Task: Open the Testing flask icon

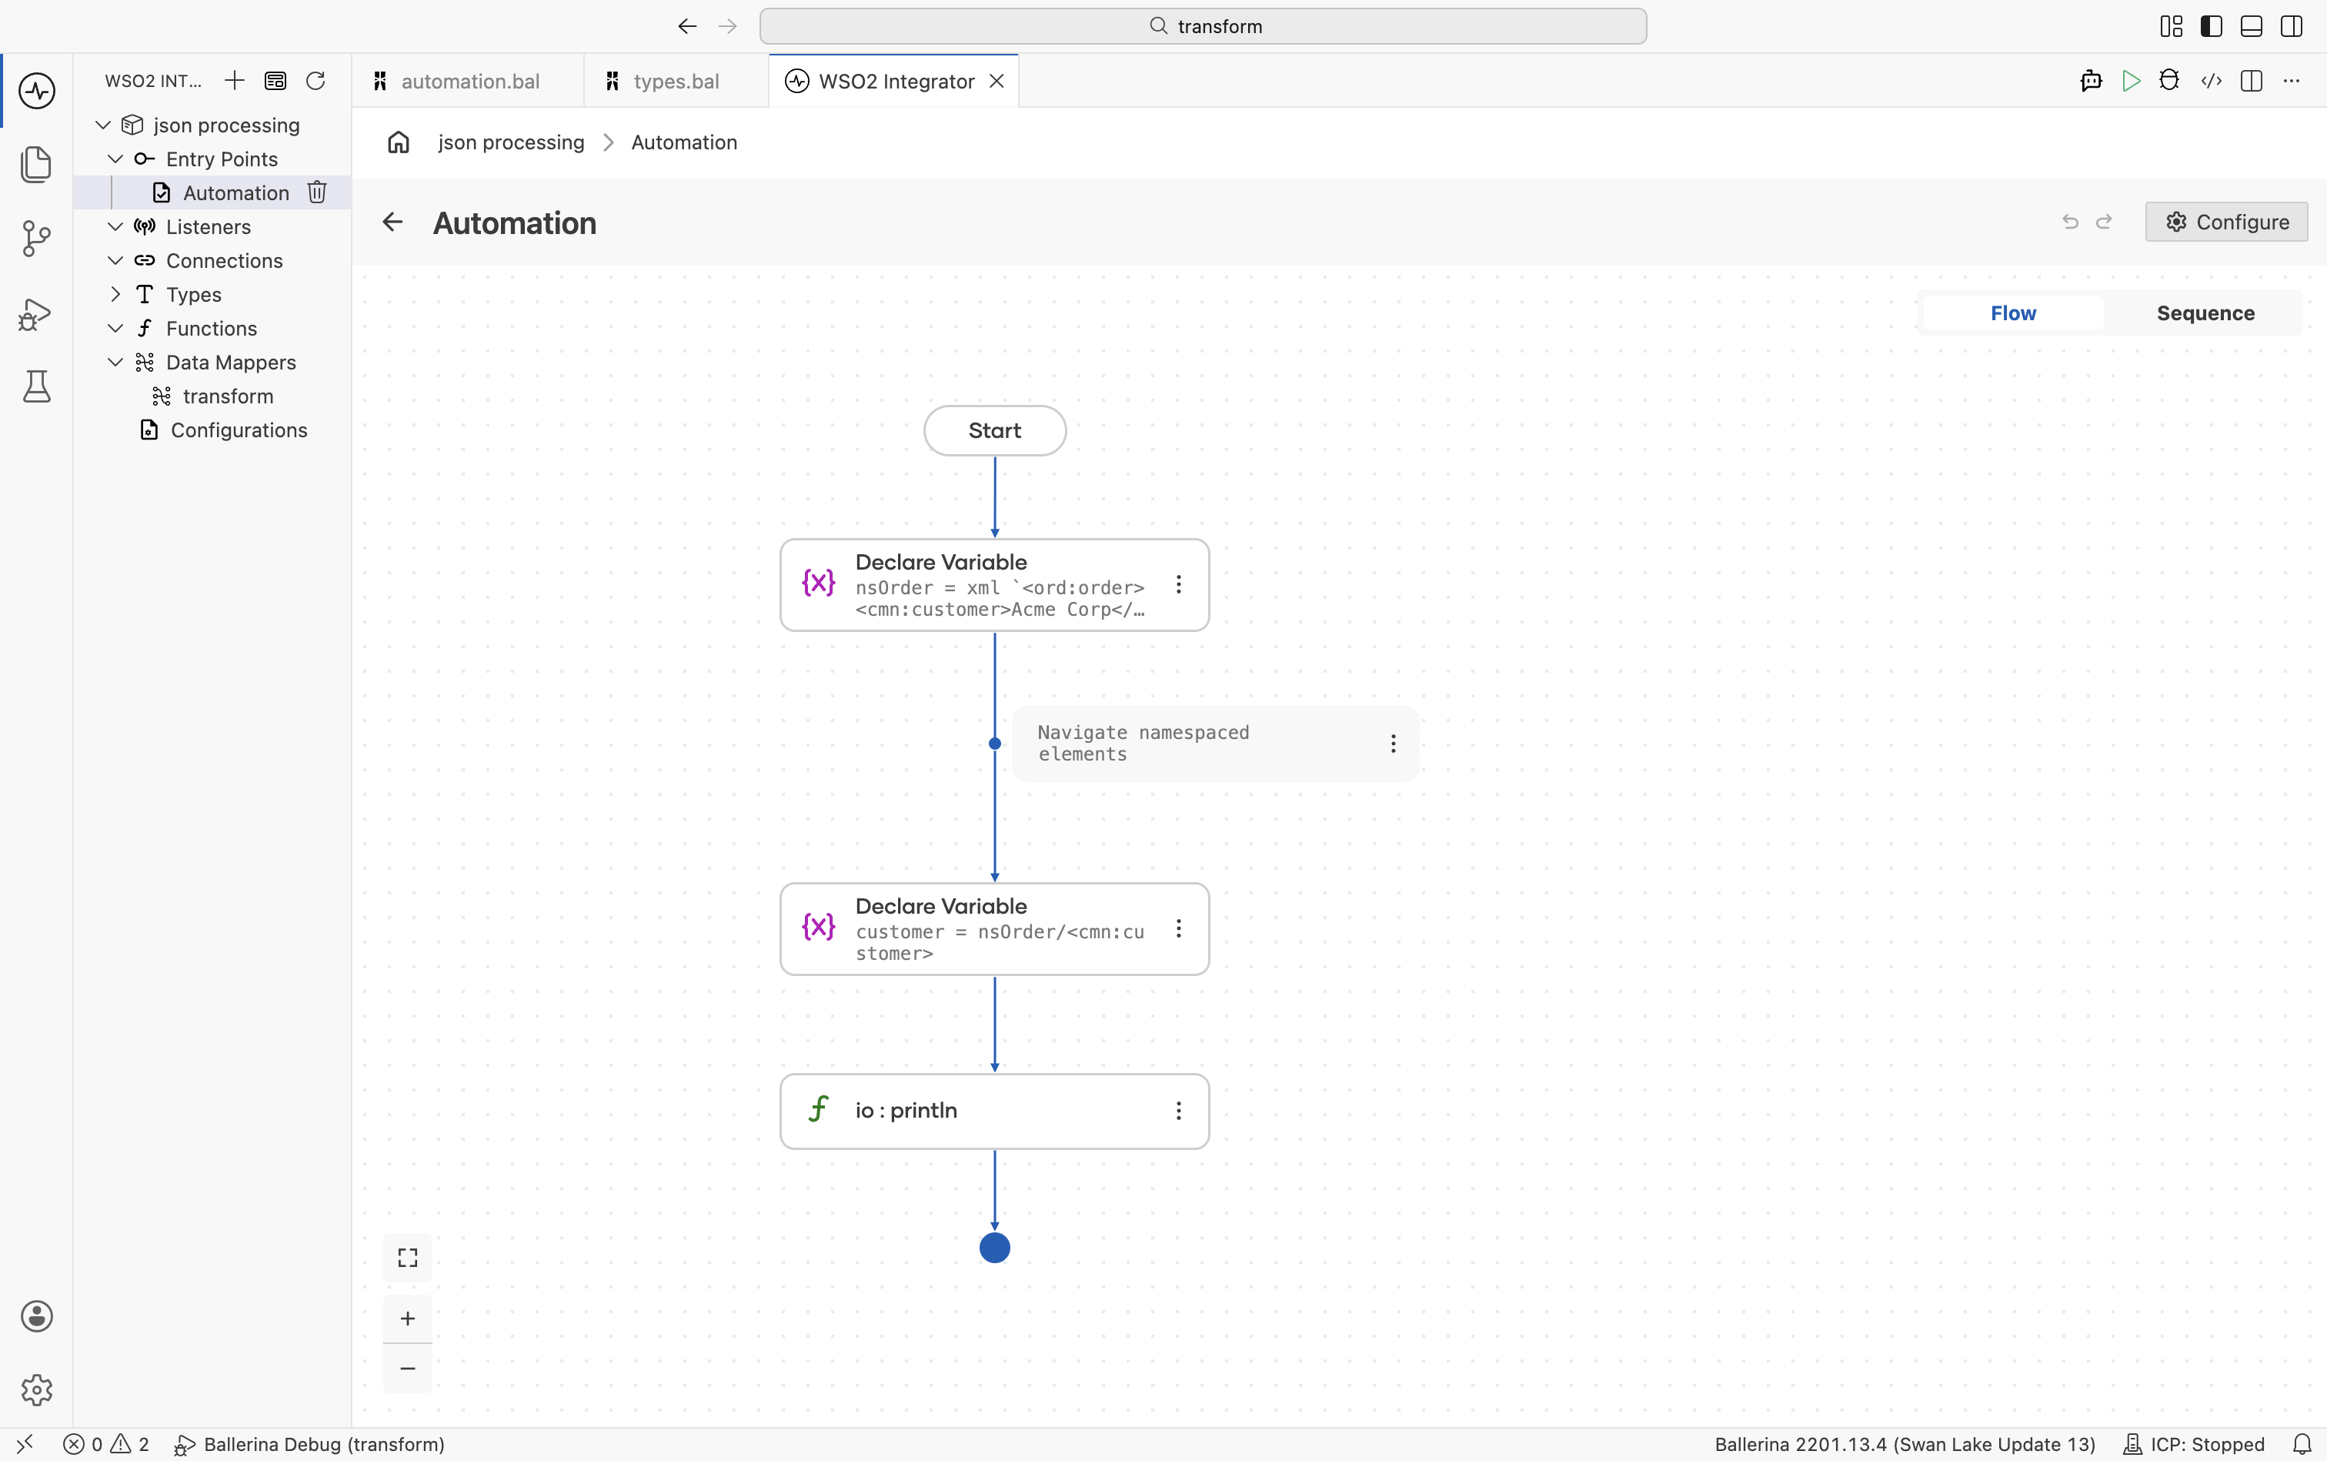Action: 37,386
